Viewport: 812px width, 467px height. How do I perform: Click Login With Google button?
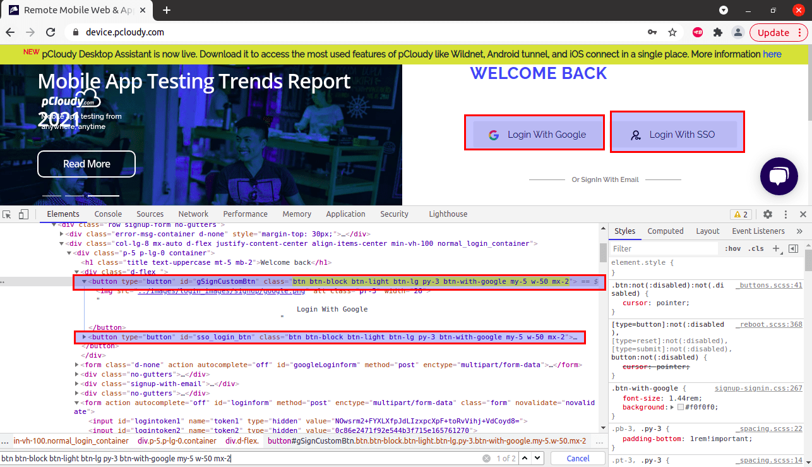click(x=538, y=135)
